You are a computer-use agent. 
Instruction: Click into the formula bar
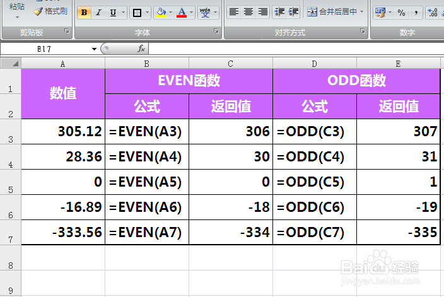[x=296, y=49]
